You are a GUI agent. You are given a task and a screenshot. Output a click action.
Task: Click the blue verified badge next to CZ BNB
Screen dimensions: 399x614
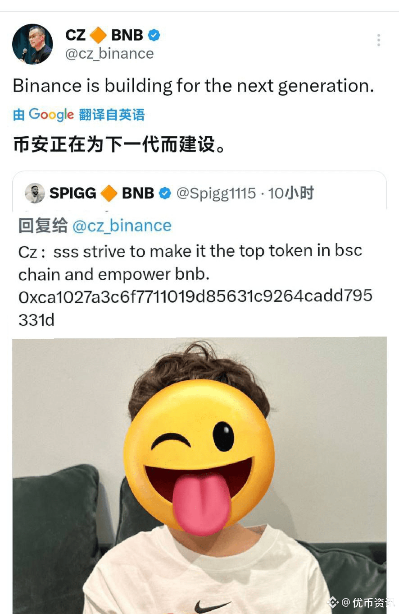click(x=154, y=35)
